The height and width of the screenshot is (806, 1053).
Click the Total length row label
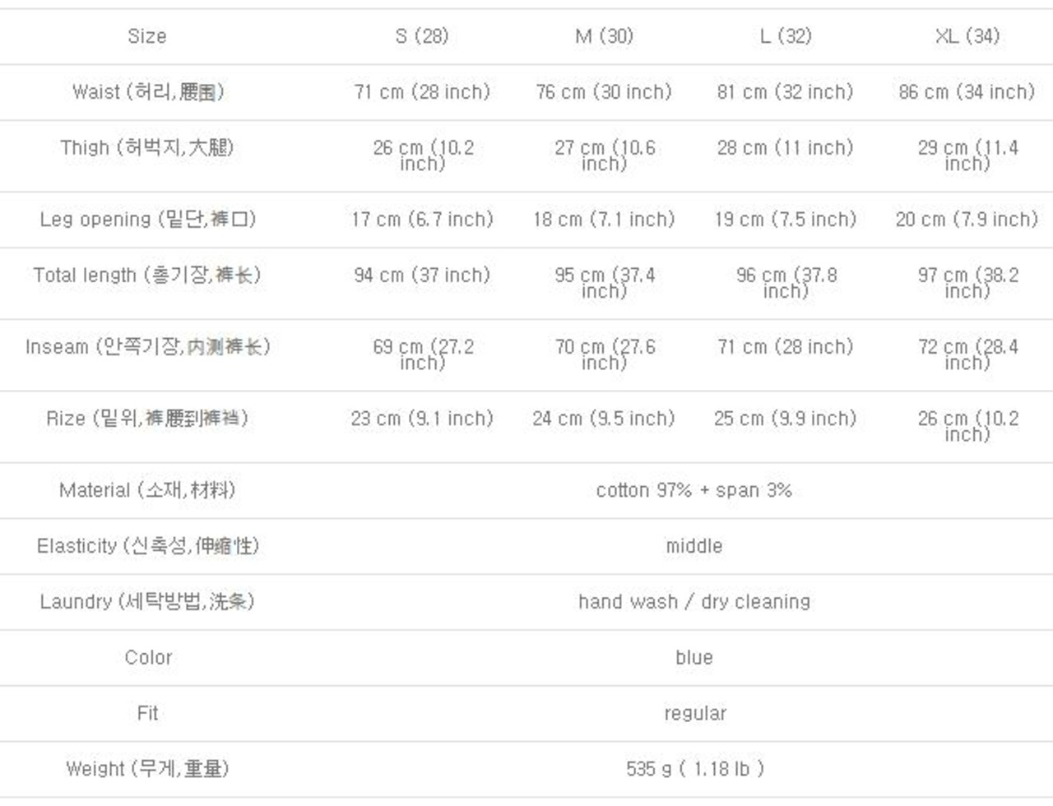(x=147, y=276)
